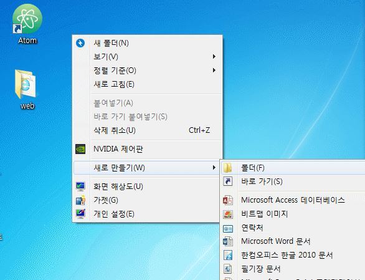
Task: Click the personalize icon next to 개인 설정(E)
Action: pyautogui.click(x=80, y=214)
